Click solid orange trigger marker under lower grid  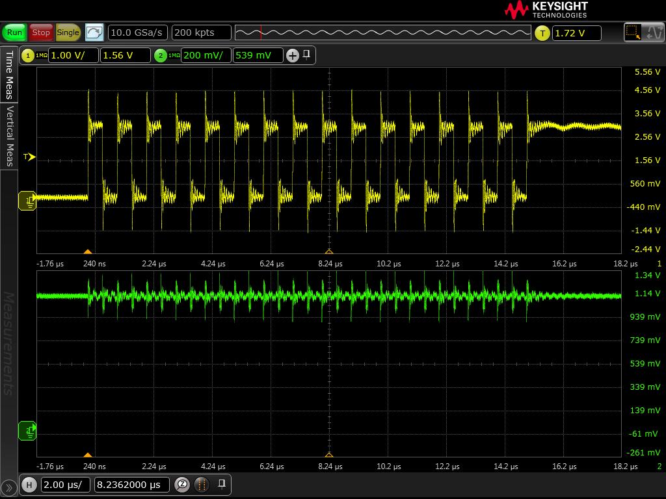88,455
